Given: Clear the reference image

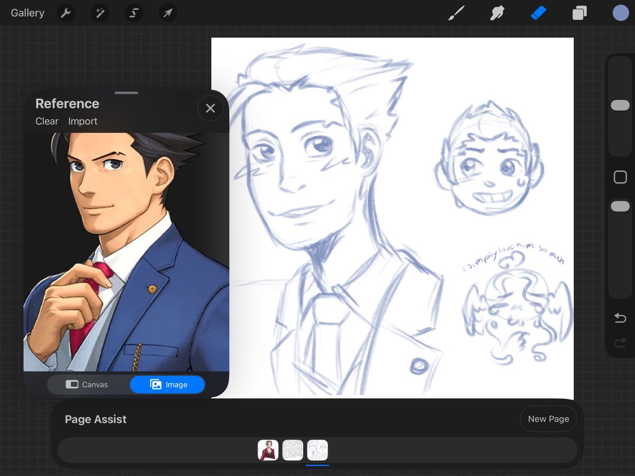Looking at the screenshot, I should [x=47, y=121].
